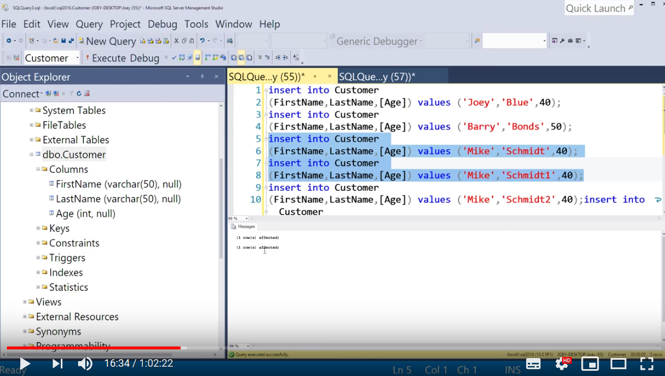Screen dimensions: 665x376
Task: Click the red video progress bar
Action: [93, 348]
